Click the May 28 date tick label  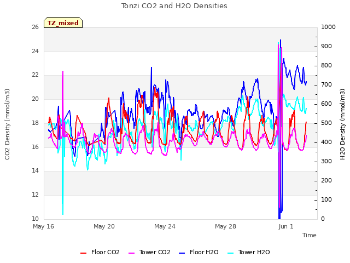pos(225,226)
